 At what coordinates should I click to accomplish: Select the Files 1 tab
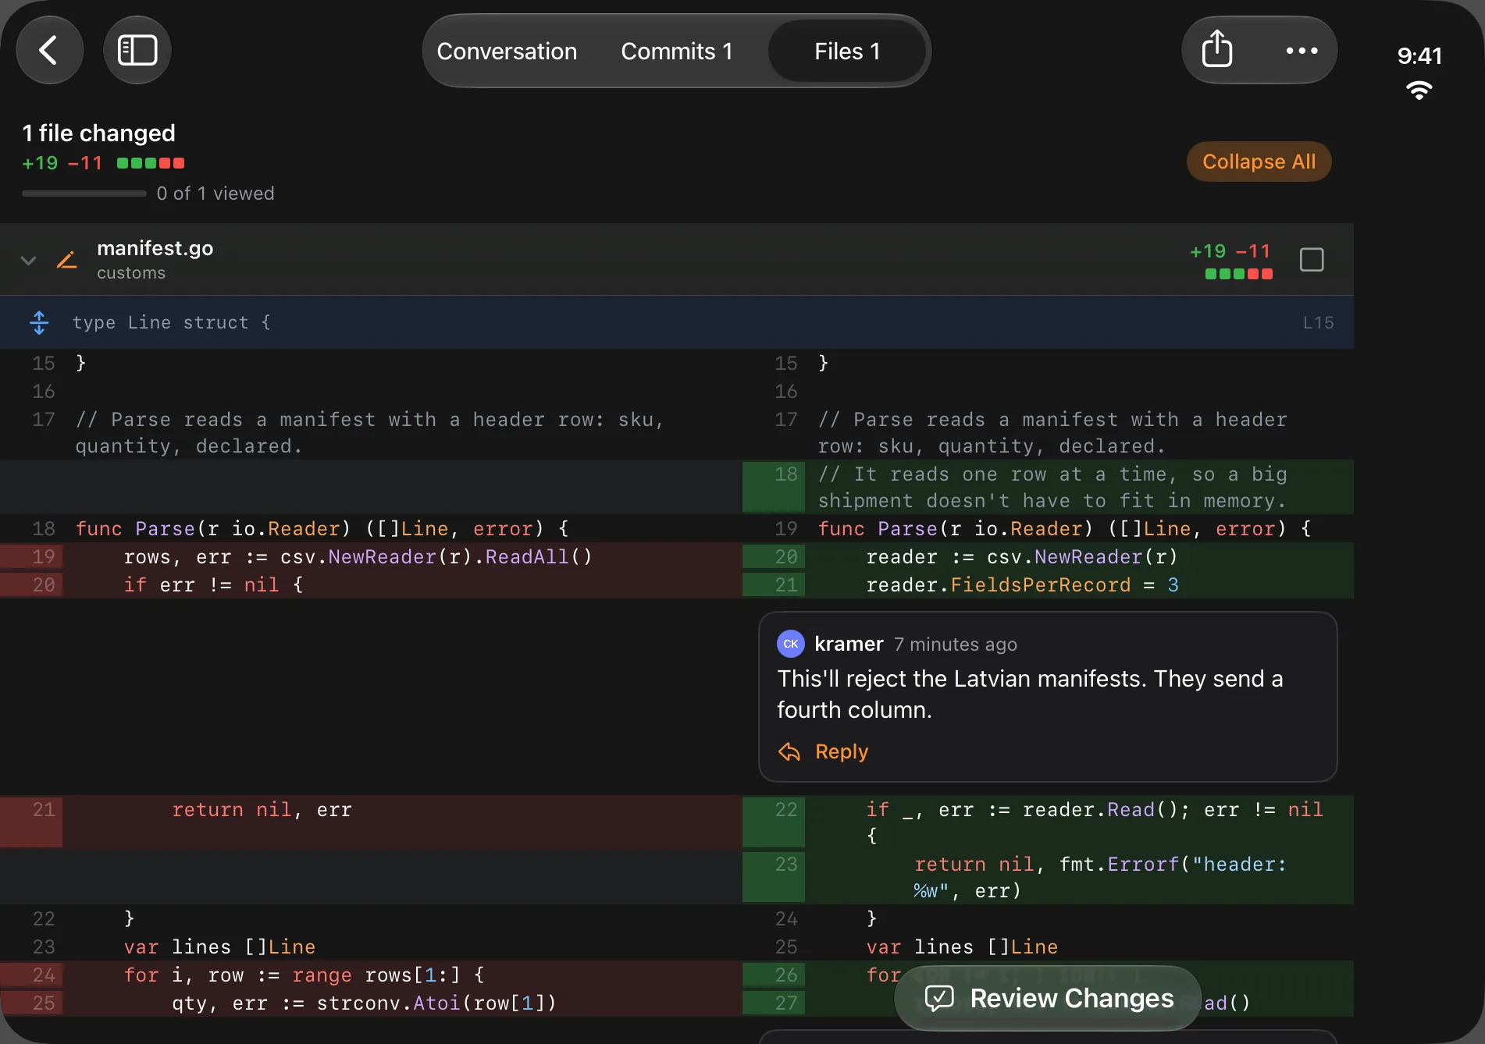point(847,51)
